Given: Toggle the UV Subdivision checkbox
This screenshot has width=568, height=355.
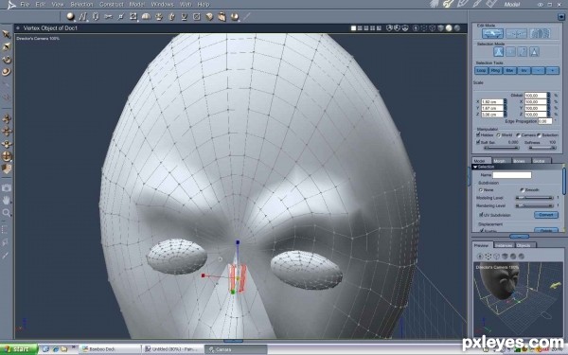Looking at the screenshot, I should [482, 215].
